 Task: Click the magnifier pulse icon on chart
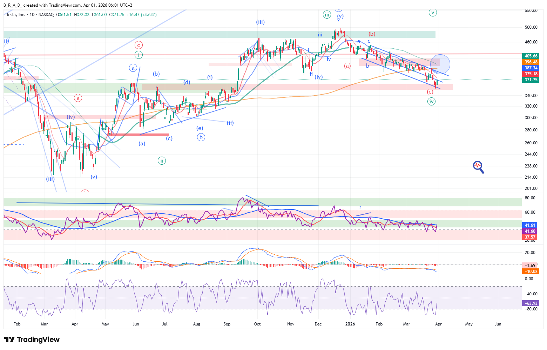click(x=478, y=167)
